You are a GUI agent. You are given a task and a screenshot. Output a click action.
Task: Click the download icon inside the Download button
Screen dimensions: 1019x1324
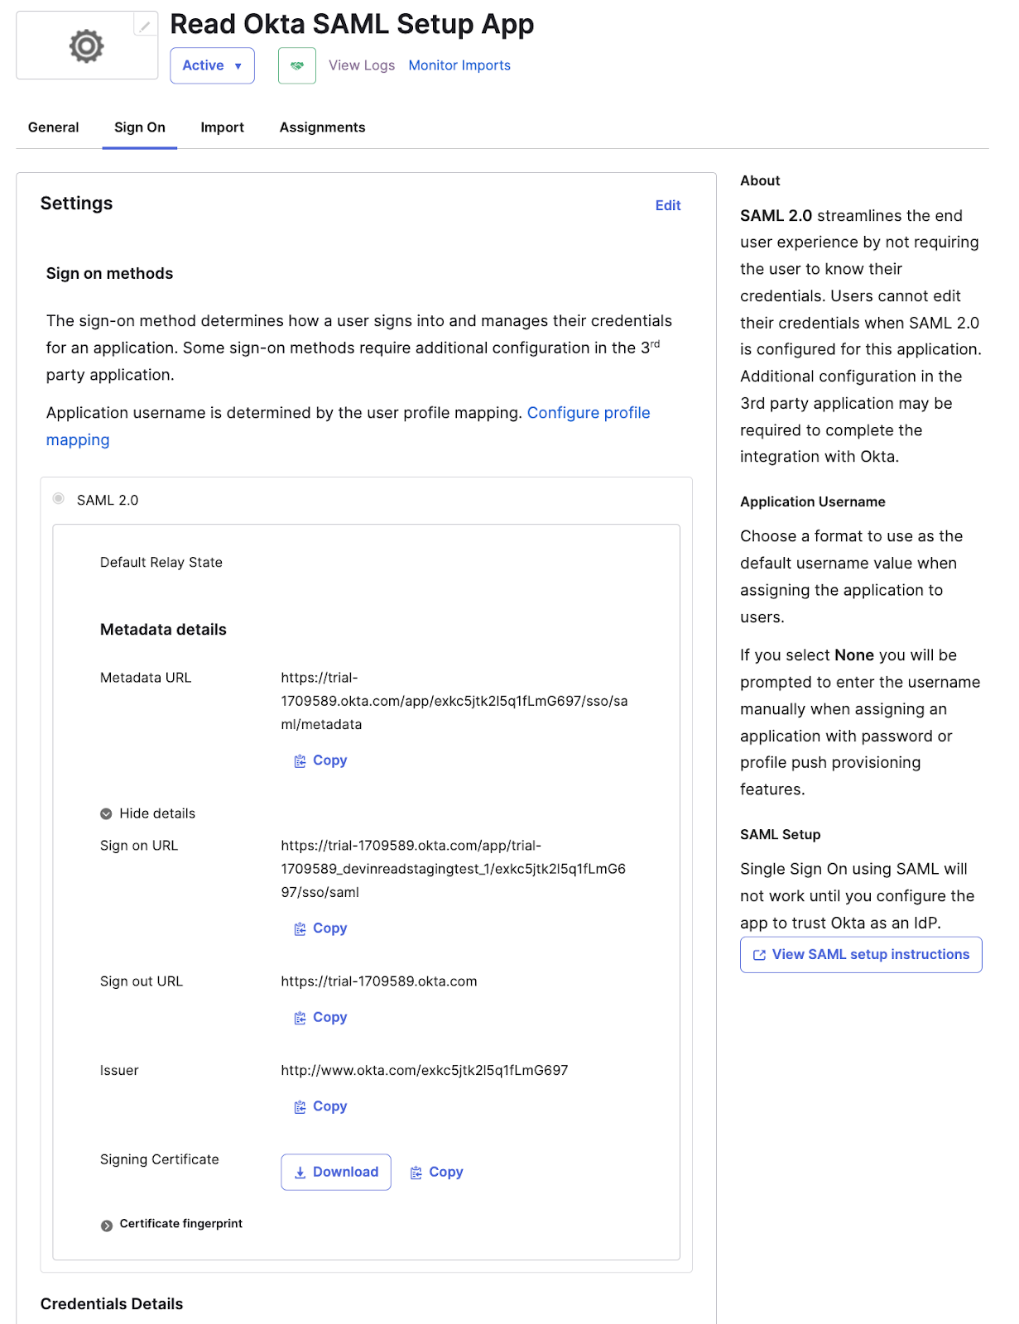click(x=300, y=1172)
